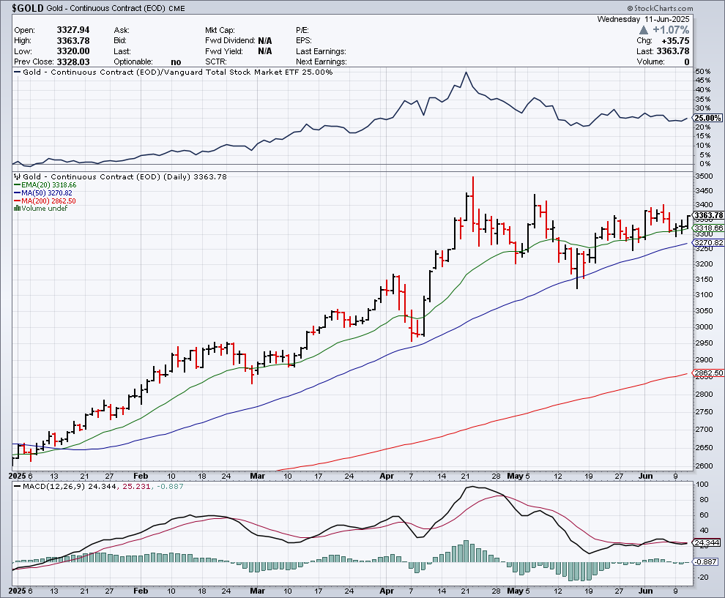Click the 3363.78 price tag on right axis

(708, 215)
